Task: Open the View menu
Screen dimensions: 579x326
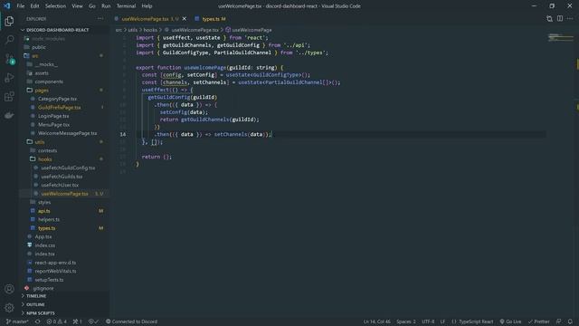Action: point(77,6)
